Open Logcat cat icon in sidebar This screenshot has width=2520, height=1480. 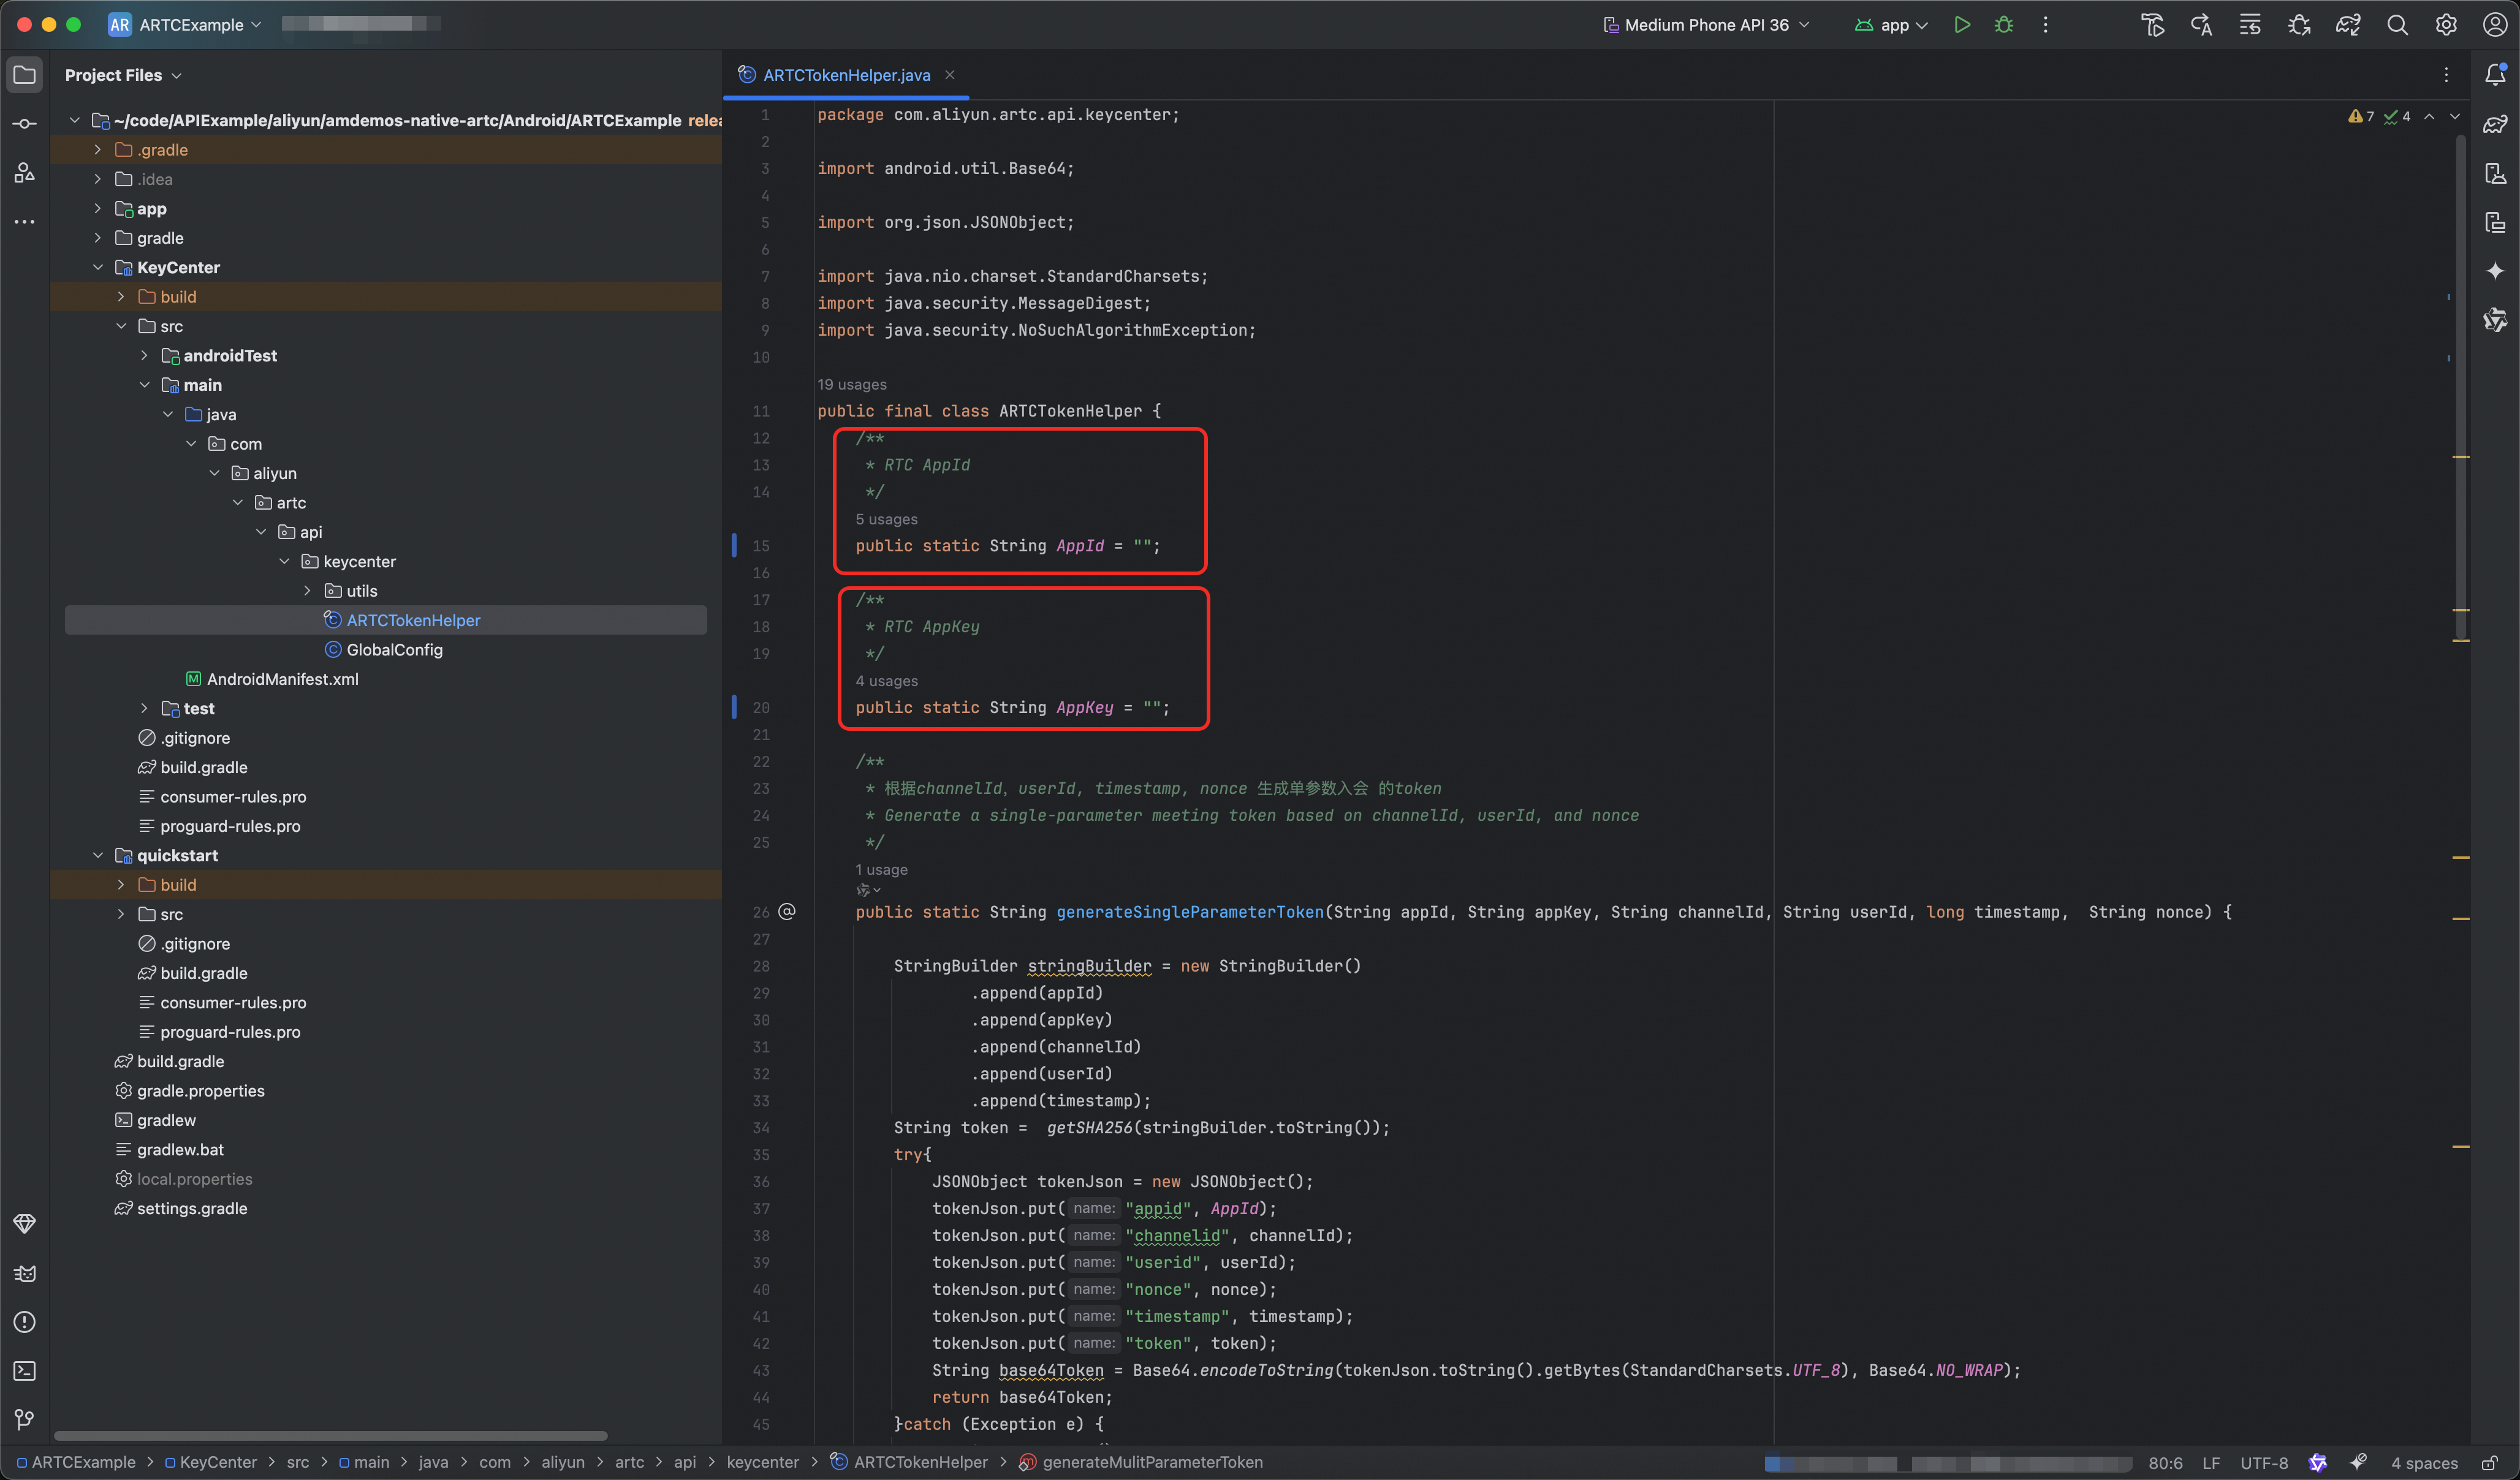25,1273
